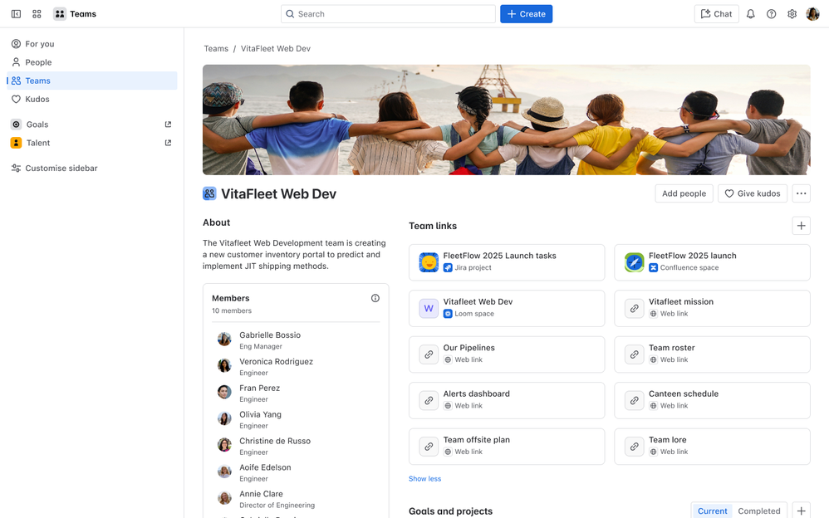Open Christine de Russo member name

[x=275, y=441]
